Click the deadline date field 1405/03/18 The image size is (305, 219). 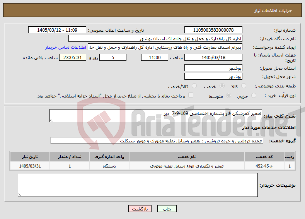[x=213, y=57]
